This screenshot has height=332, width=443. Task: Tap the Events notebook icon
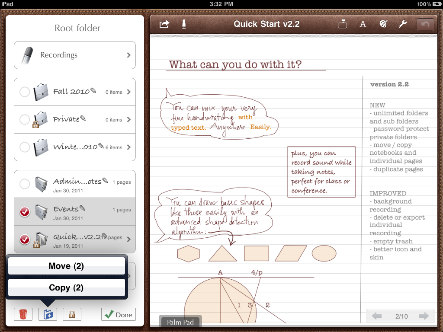click(x=41, y=212)
